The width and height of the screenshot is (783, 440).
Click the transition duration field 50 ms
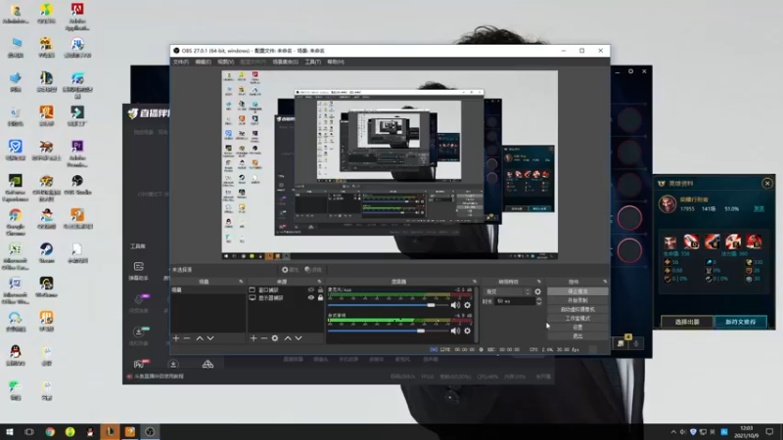pos(515,301)
